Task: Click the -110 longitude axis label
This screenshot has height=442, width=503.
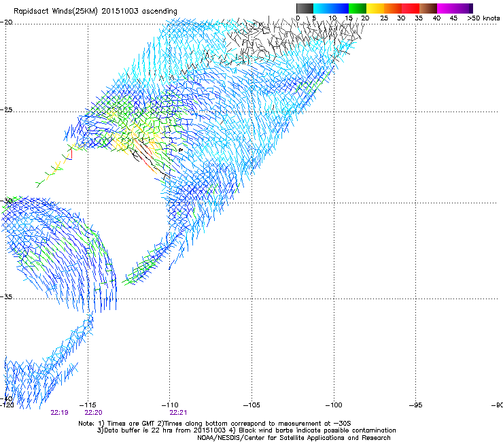Action: click(x=170, y=405)
